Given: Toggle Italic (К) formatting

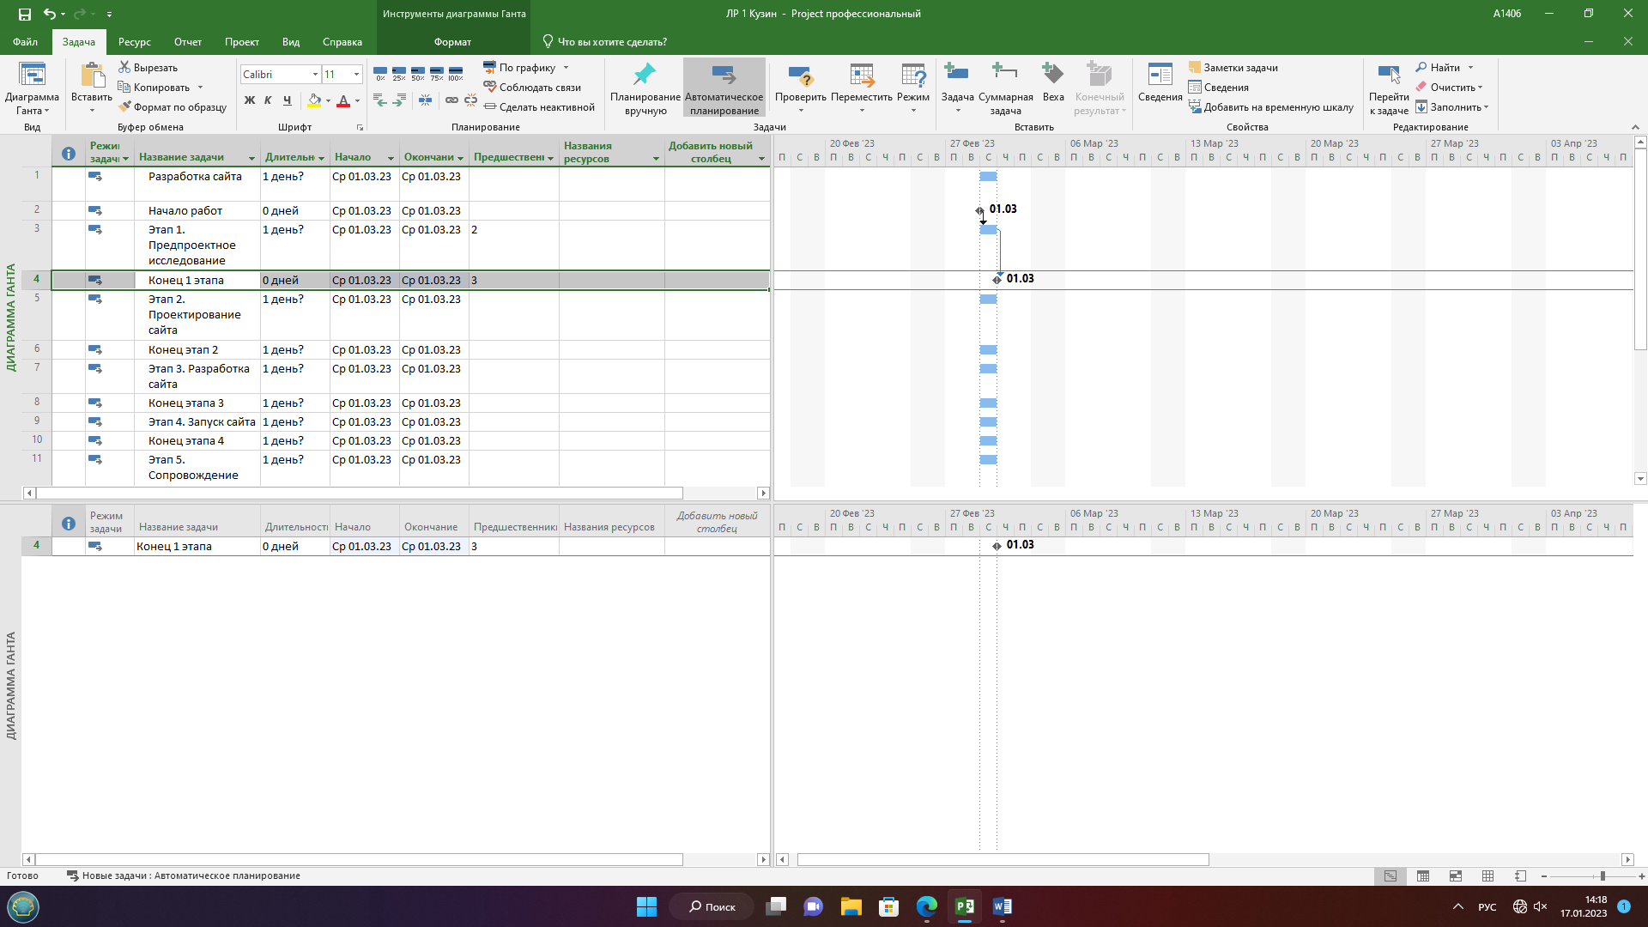Looking at the screenshot, I should tap(268, 100).
